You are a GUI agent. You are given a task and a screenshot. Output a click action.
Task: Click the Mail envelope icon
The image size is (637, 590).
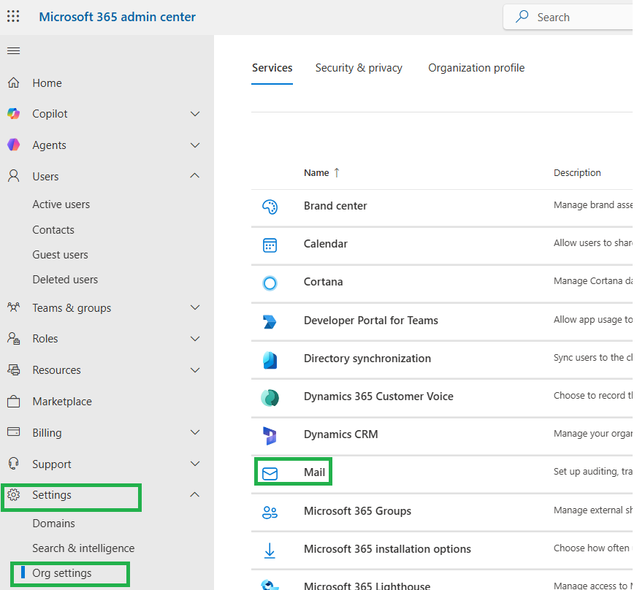pyautogui.click(x=270, y=473)
